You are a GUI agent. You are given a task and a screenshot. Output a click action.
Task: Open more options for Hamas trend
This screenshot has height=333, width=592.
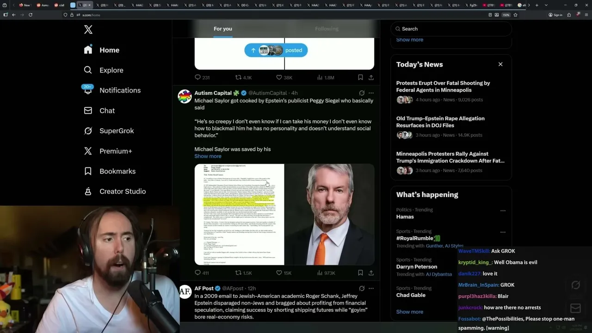[503, 210]
